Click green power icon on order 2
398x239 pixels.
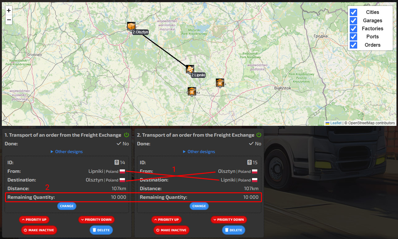point(259,135)
